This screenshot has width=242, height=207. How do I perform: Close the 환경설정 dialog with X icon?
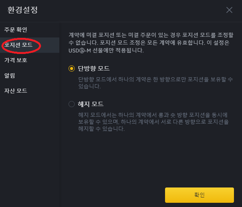coord(229,10)
